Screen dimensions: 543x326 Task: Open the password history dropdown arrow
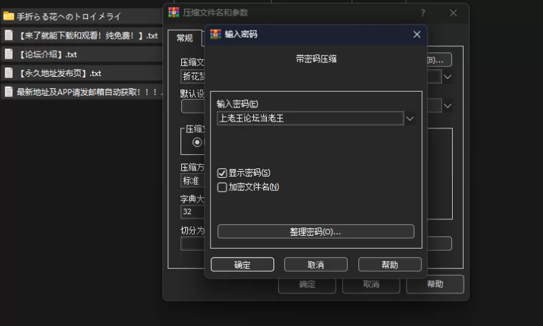click(x=410, y=118)
